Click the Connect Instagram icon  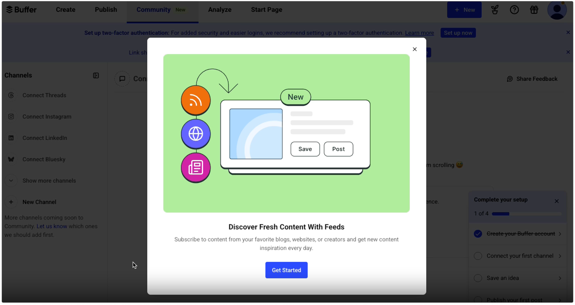pos(11,117)
